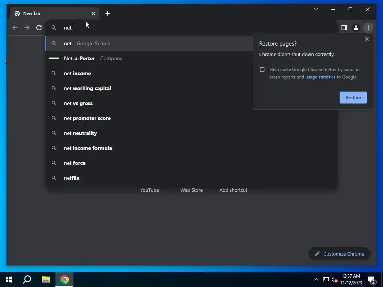
Task: Click the browser back arrow
Action: tap(15, 28)
